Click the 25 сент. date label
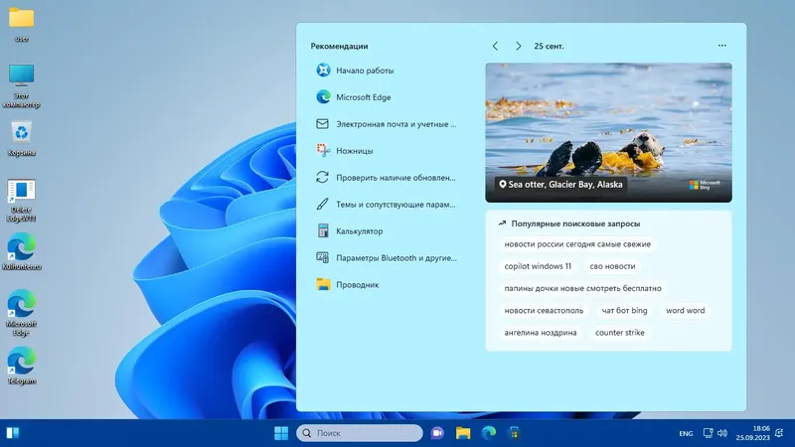The height and width of the screenshot is (447, 795). click(549, 46)
